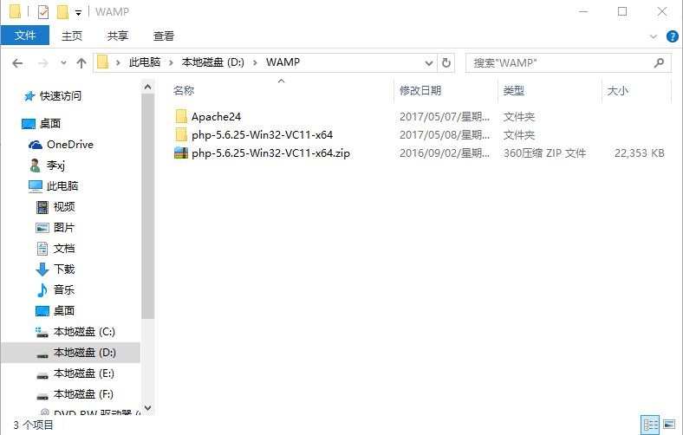Click the navigation pane scrollbar thumb
Screen dimensions: 683x435
tap(147, 206)
